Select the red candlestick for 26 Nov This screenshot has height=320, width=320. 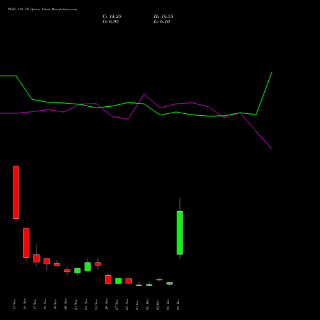point(108,280)
